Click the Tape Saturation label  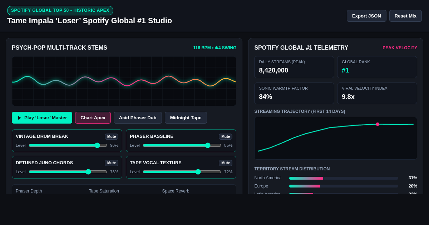[104, 191]
